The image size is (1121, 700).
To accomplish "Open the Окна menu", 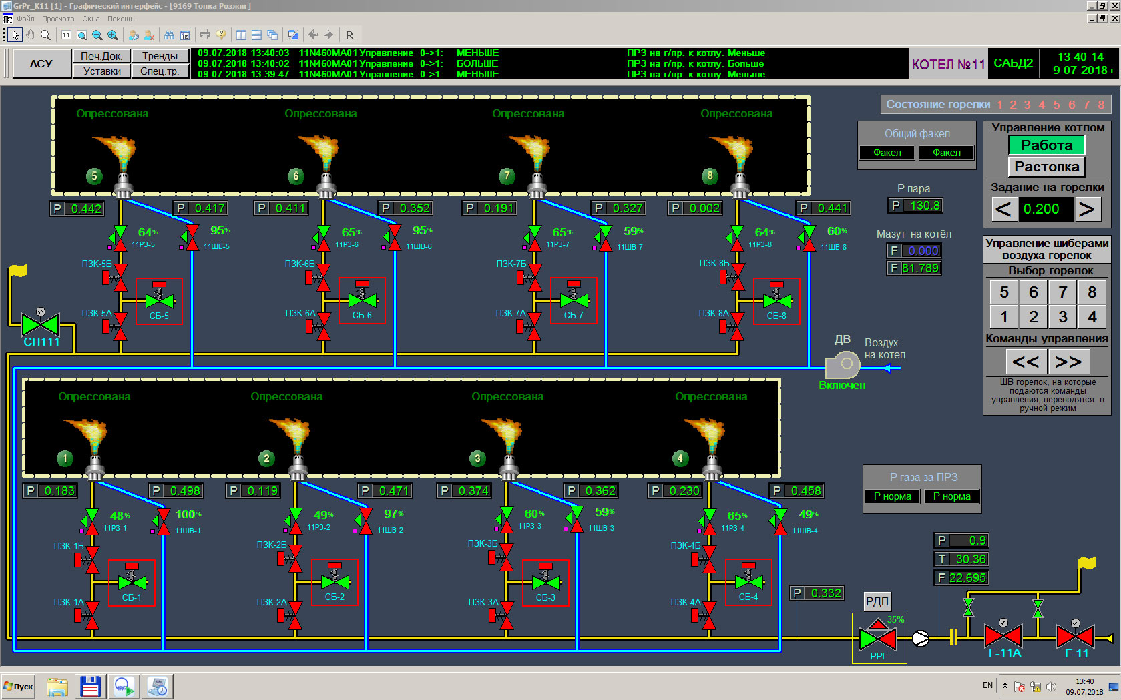I will [91, 19].
